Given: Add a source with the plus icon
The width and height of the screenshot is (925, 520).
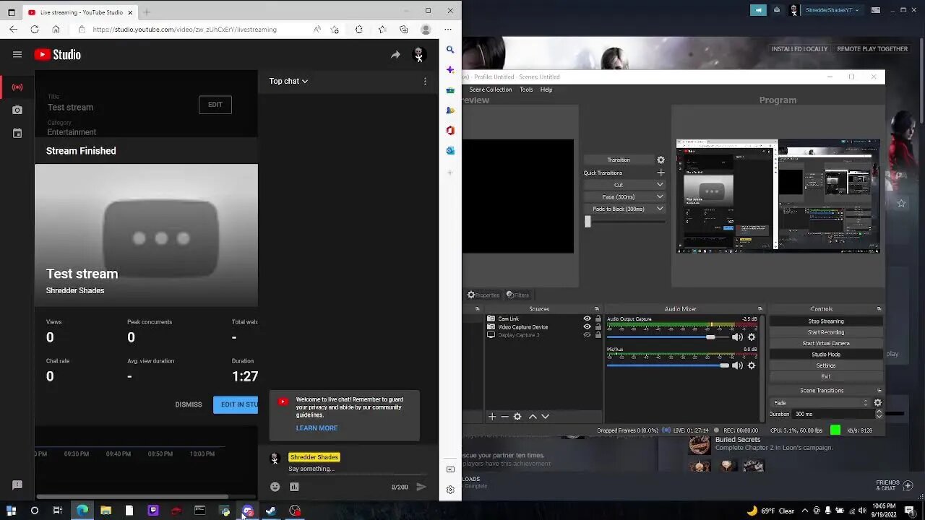Looking at the screenshot, I should click(x=492, y=416).
